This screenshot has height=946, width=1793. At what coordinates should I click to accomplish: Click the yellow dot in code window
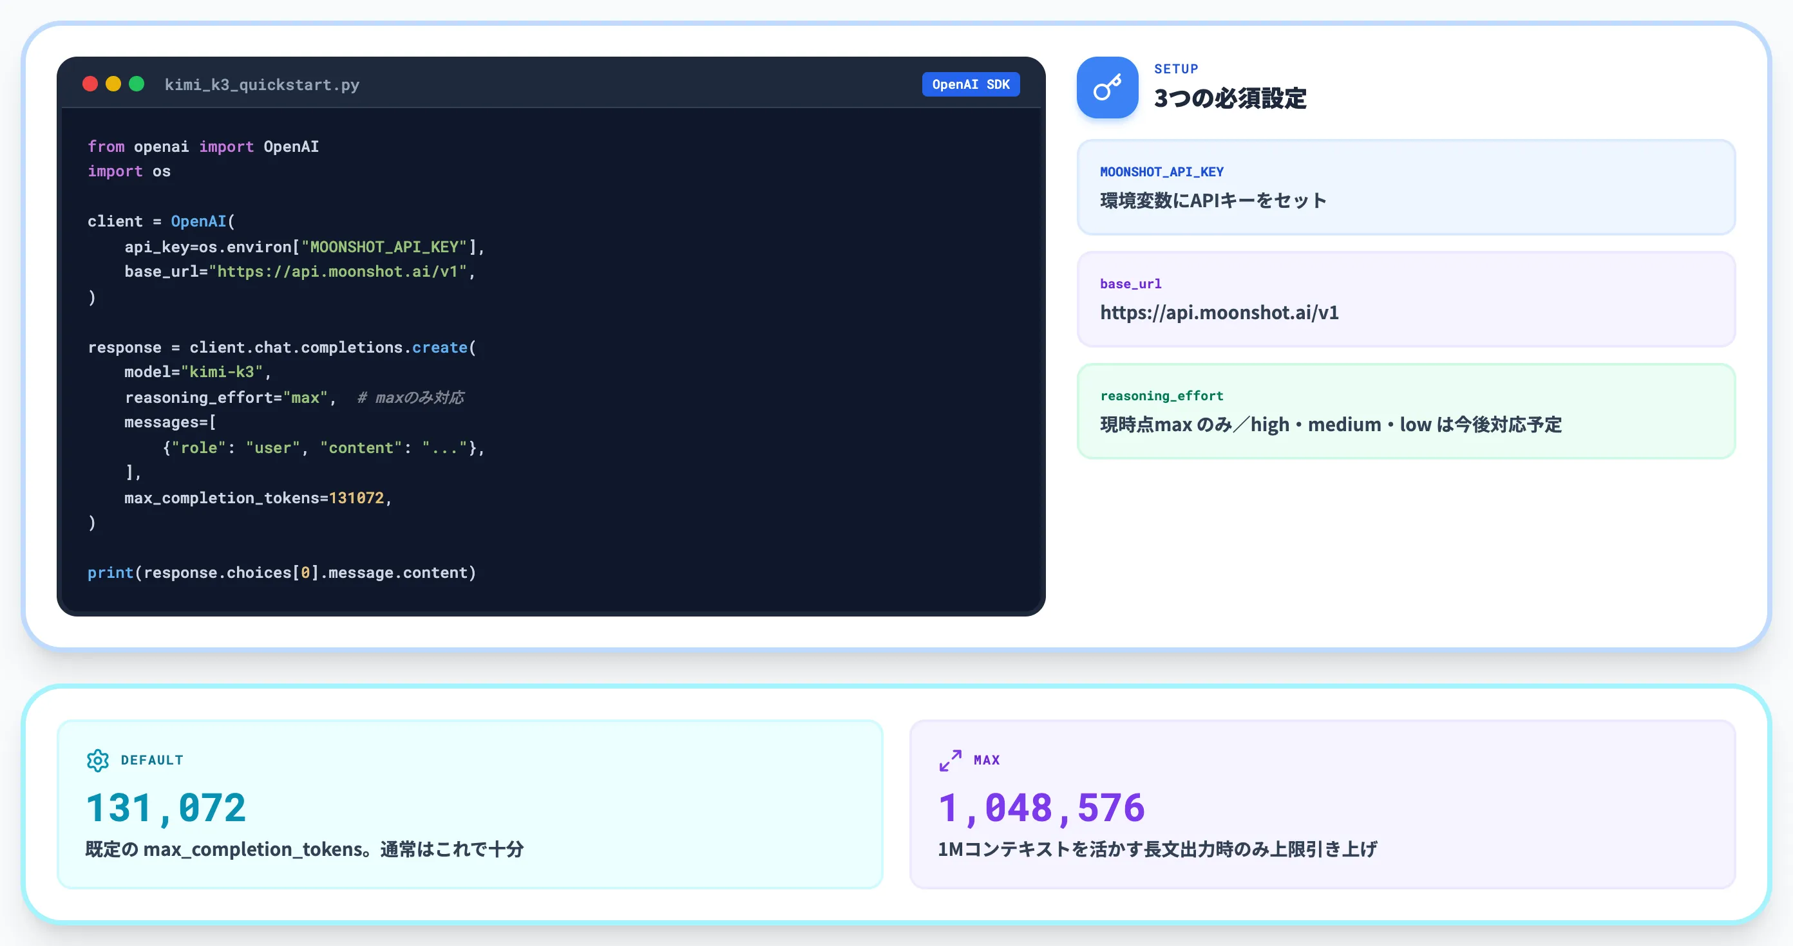(x=113, y=84)
